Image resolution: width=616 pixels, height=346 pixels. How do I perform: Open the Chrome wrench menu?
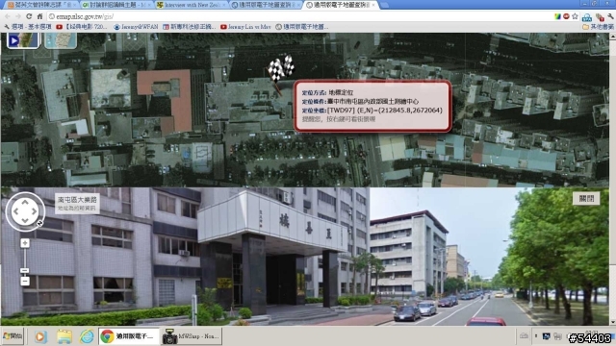point(610,16)
